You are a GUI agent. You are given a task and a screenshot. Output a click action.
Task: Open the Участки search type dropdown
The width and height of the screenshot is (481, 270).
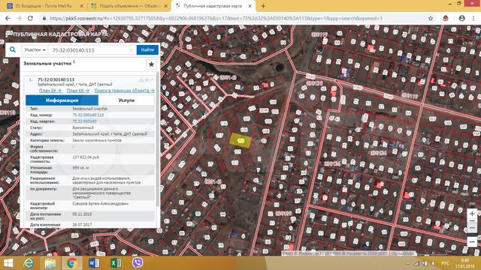click(35, 50)
